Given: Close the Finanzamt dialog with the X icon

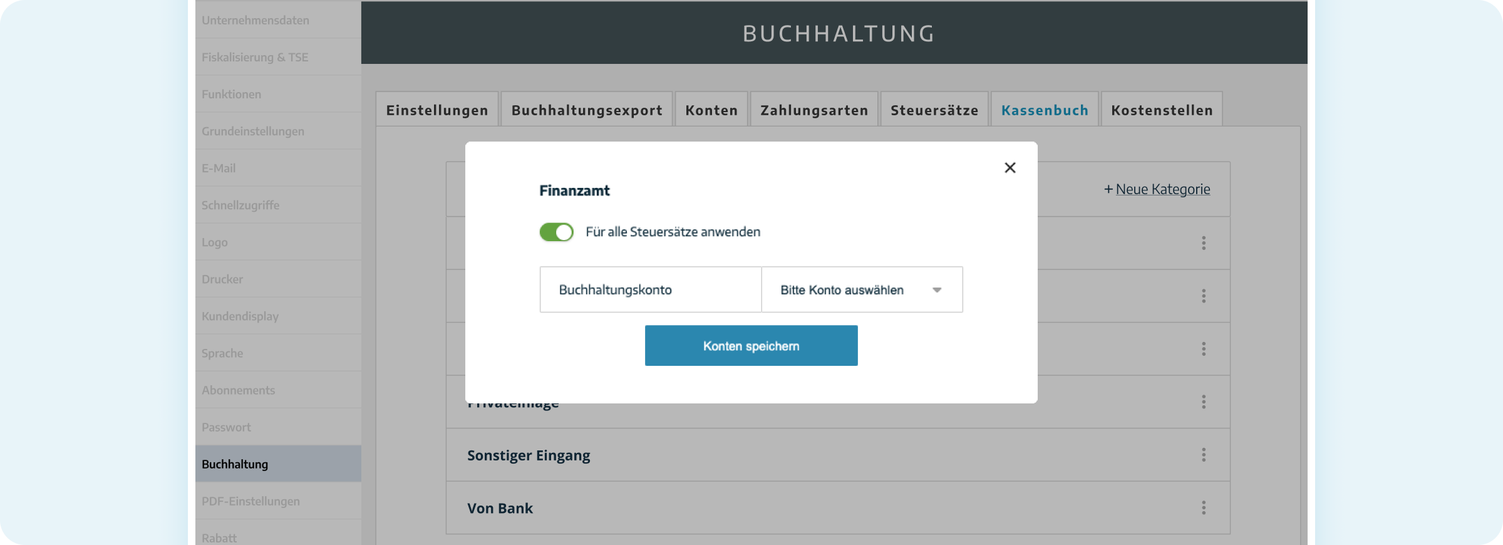Looking at the screenshot, I should pos(1010,168).
